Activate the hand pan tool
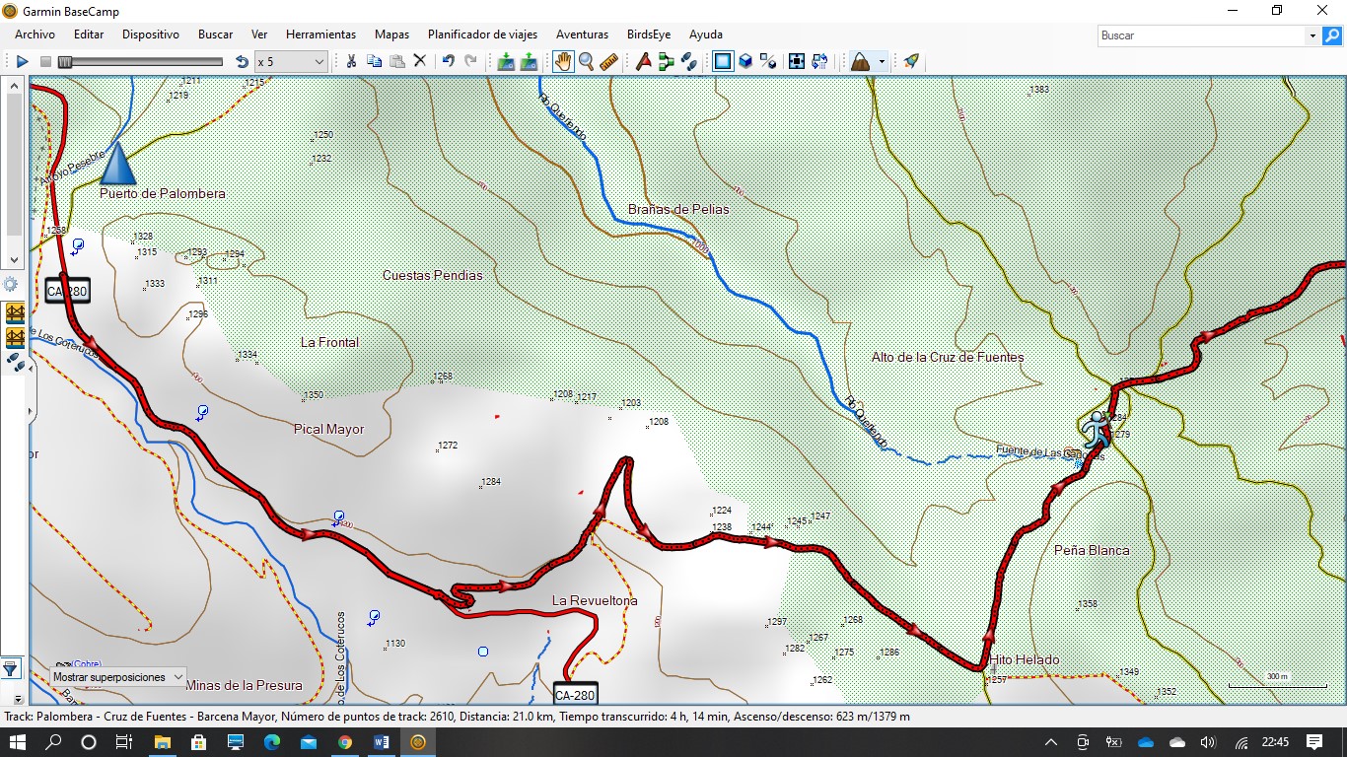This screenshot has width=1347, height=757. pos(562,61)
